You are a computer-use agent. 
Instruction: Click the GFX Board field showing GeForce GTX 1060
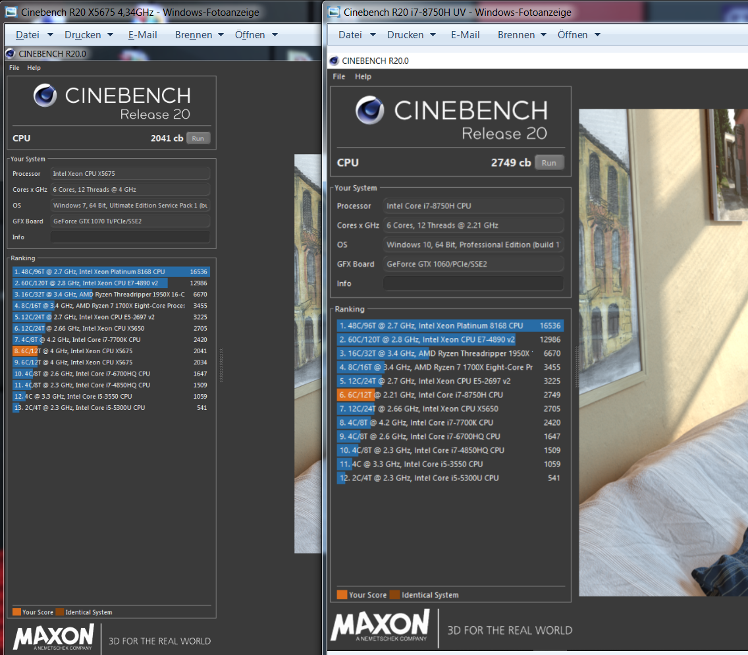point(473,264)
